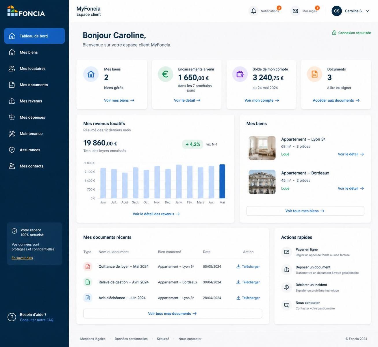The height and width of the screenshot is (347, 378).
Task: Follow Voir le détail under Encaissements à venir
Action: (187, 100)
